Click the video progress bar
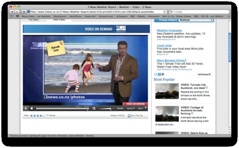Viewport: 239px width, 148px height. click(x=63, y=109)
